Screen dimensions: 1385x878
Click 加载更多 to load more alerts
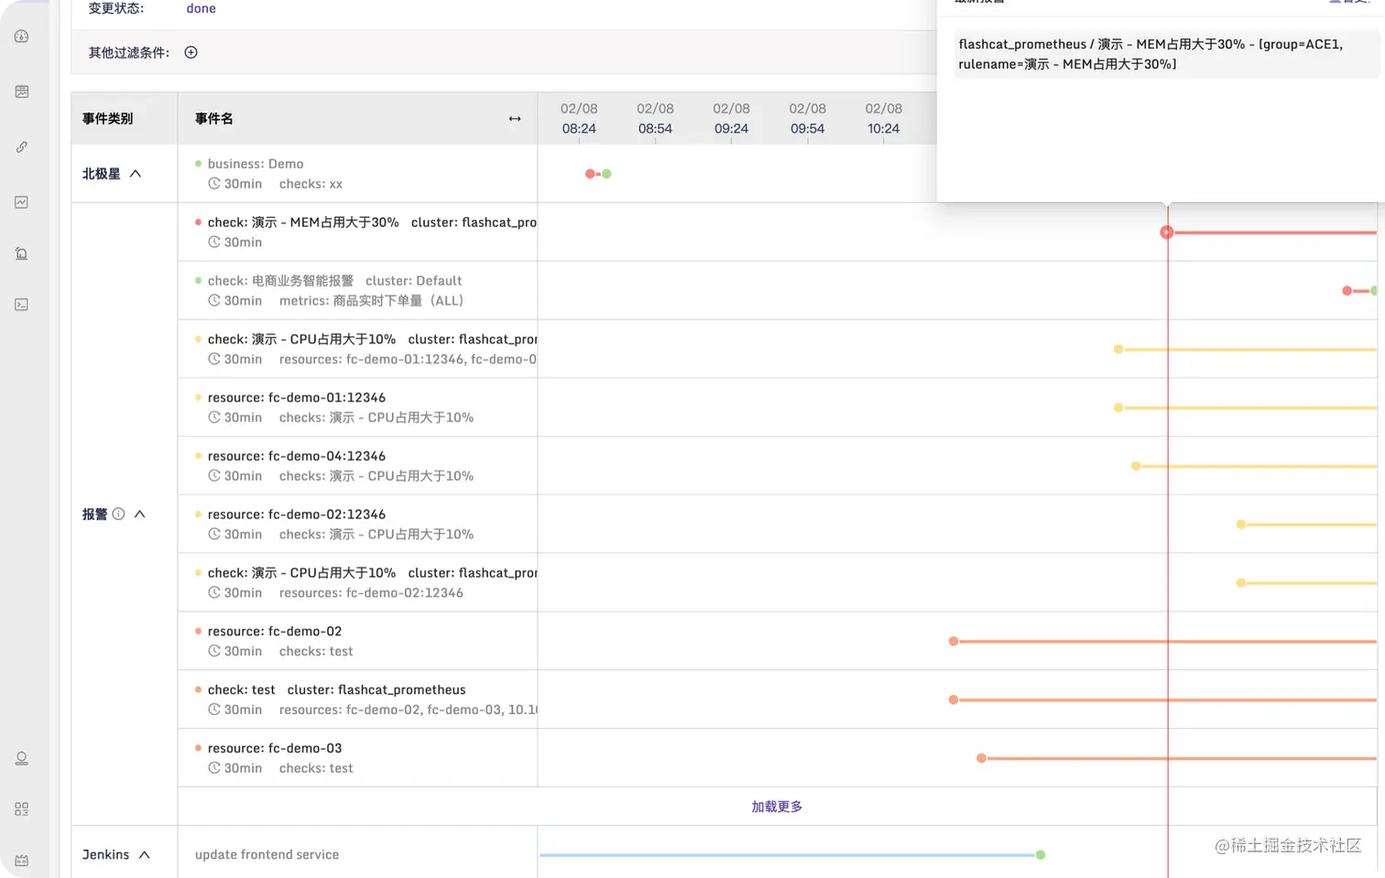[777, 807]
